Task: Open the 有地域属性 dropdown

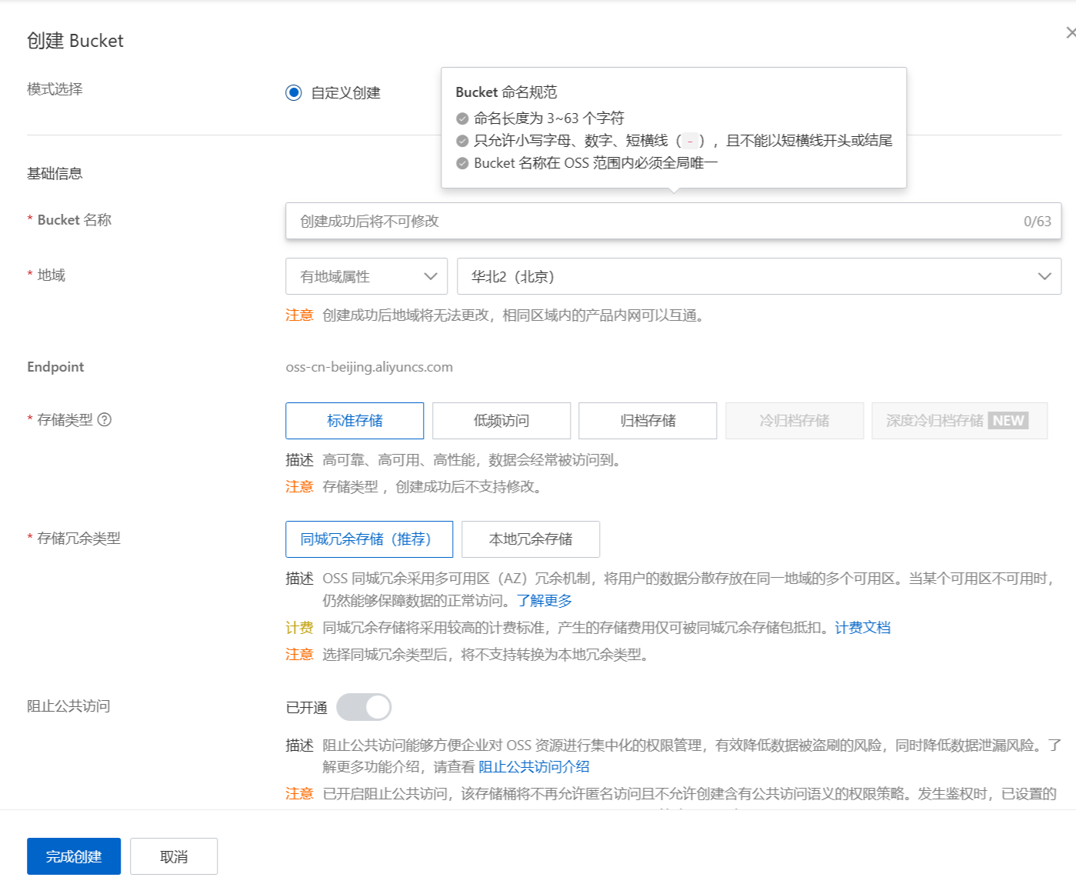Action: (366, 275)
